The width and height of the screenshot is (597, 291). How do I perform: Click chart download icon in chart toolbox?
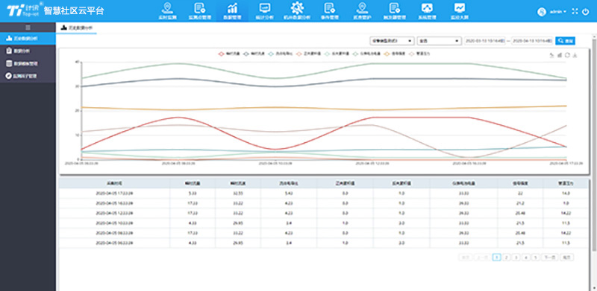pos(575,56)
